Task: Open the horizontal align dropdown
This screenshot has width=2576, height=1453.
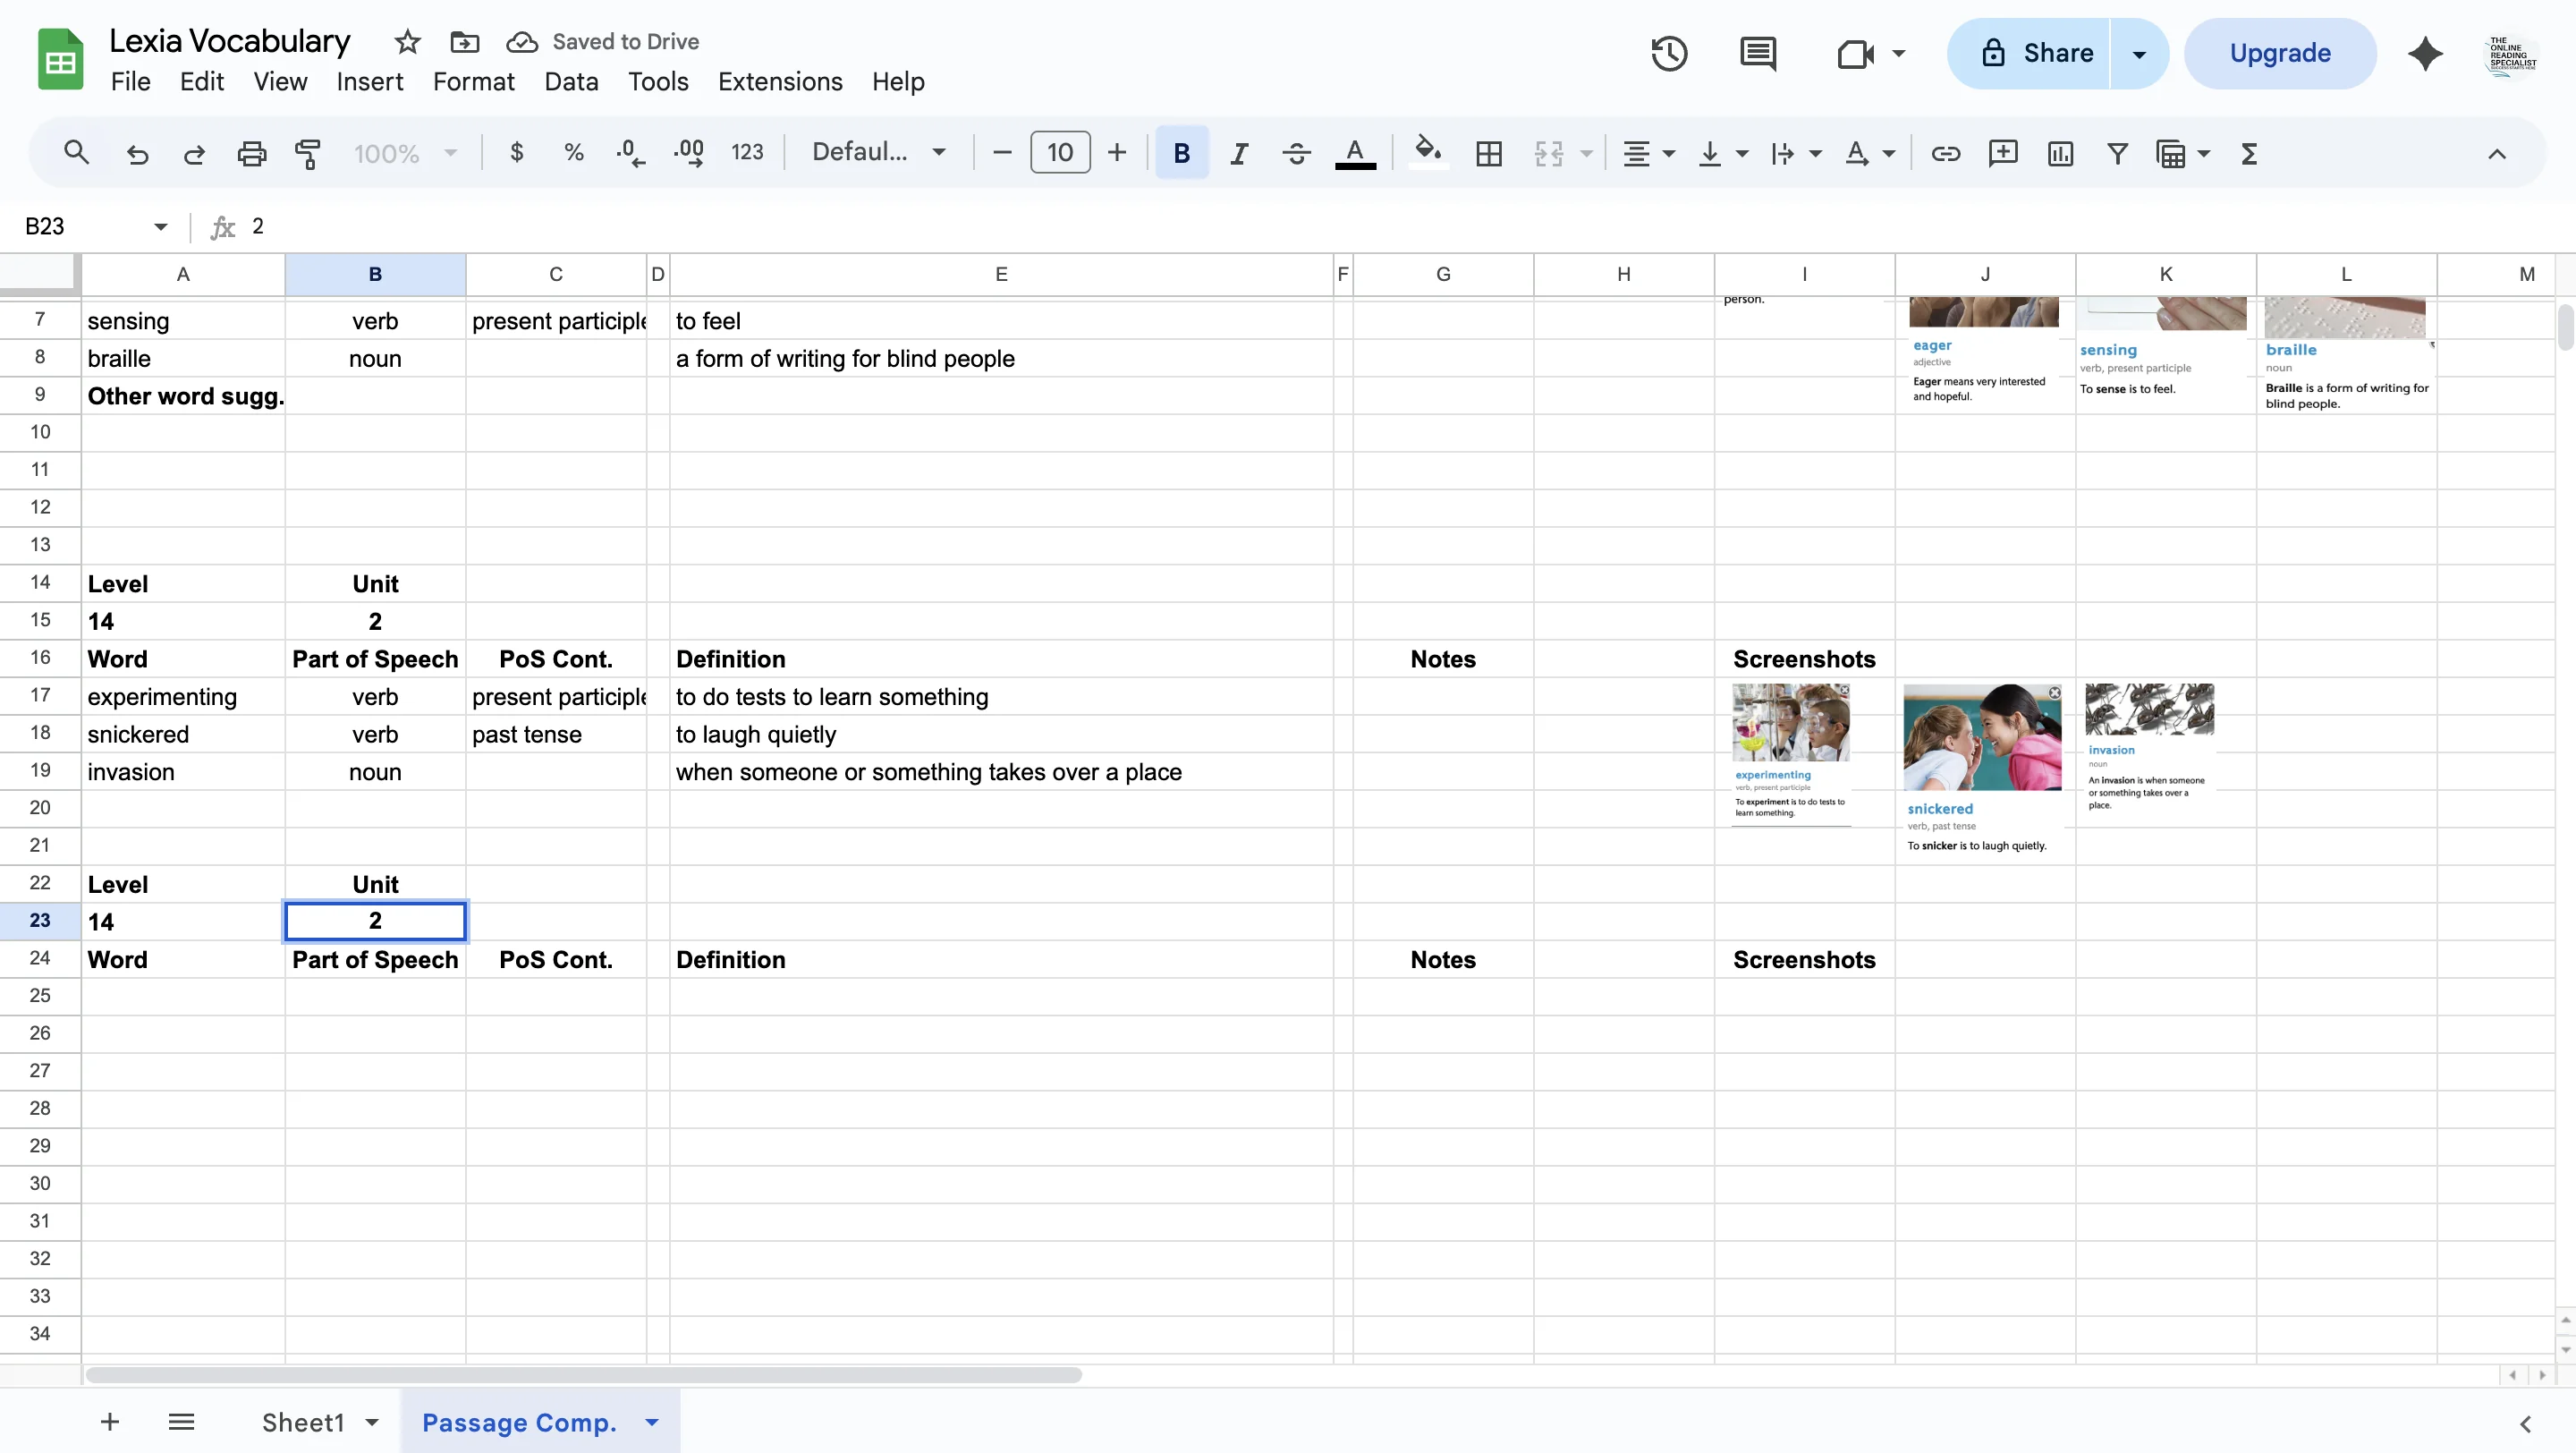Action: 1648,153
